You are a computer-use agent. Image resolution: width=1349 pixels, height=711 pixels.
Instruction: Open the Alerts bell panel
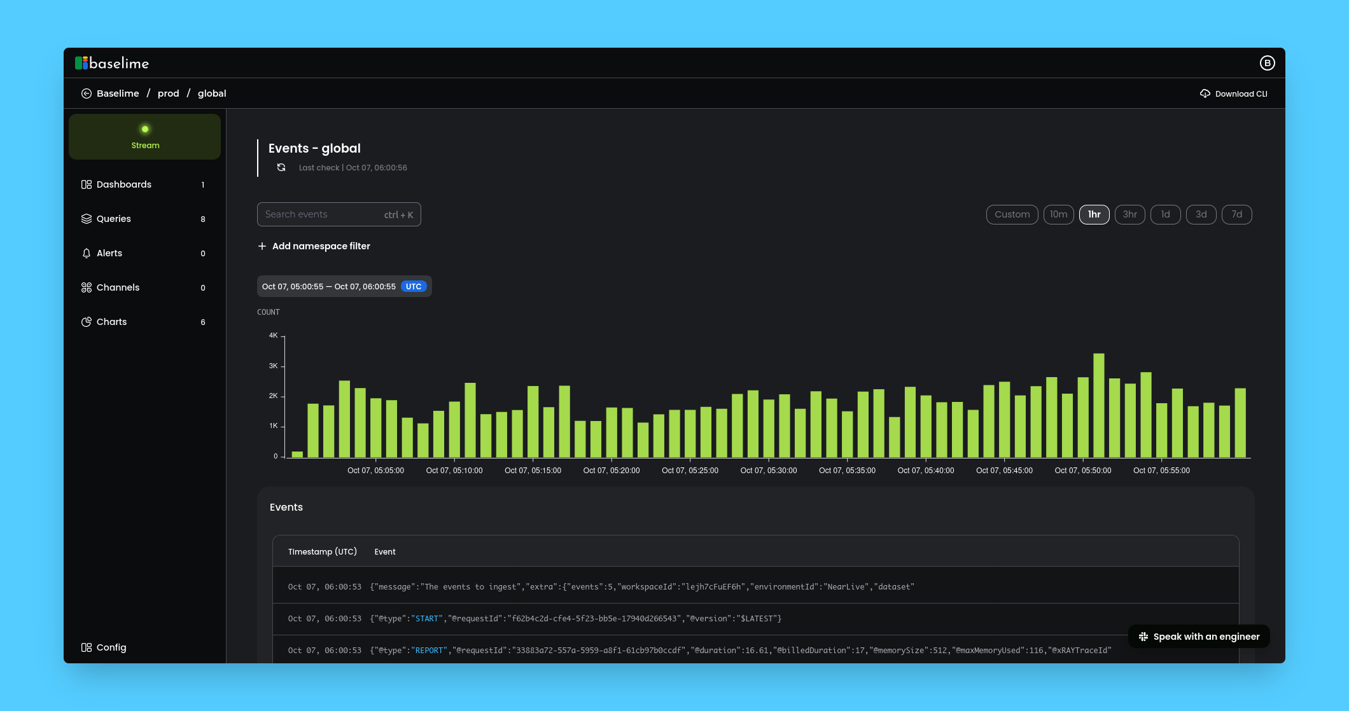tap(109, 252)
